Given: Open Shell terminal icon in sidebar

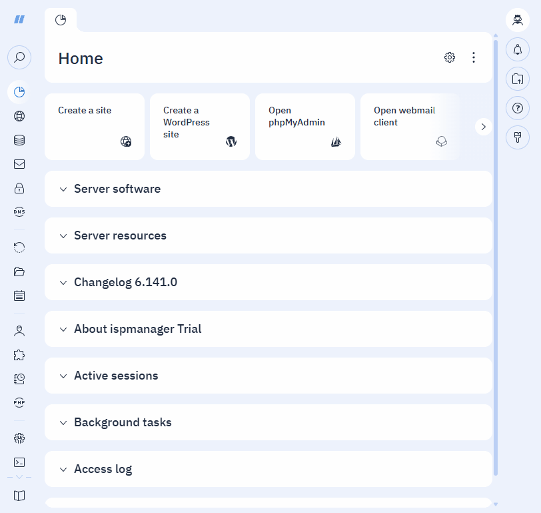Looking at the screenshot, I should tap(19, 462).
